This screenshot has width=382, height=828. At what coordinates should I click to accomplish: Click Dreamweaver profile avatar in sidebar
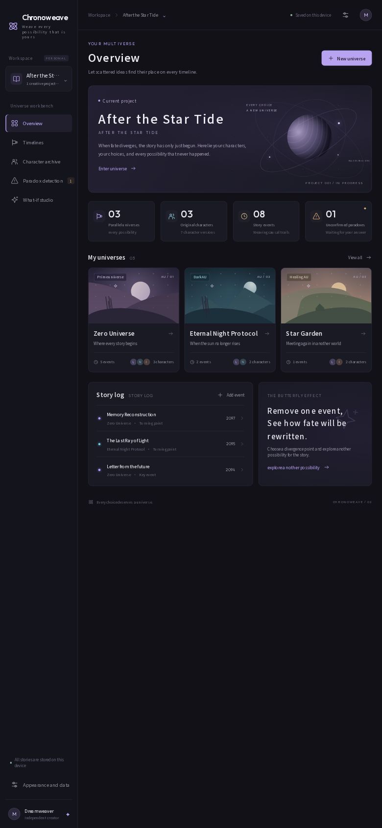pos(14,814)
